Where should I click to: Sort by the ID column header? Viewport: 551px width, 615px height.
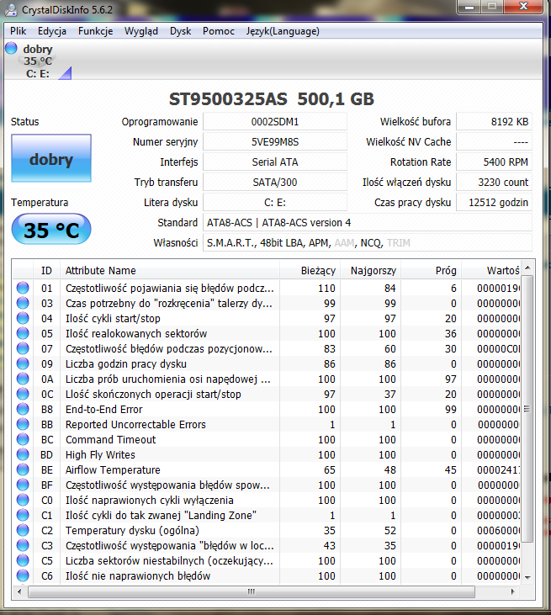coord(46,271)
